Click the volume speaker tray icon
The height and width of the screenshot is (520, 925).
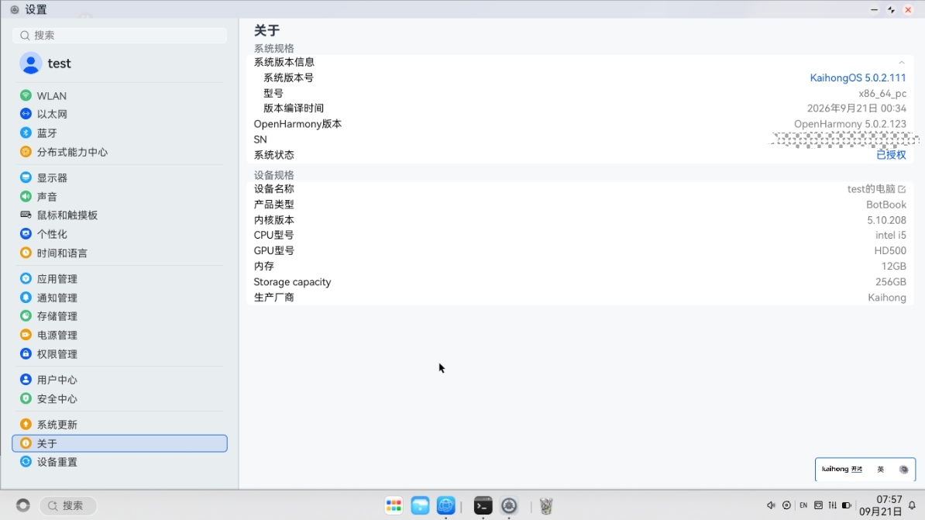pos(771,505)
